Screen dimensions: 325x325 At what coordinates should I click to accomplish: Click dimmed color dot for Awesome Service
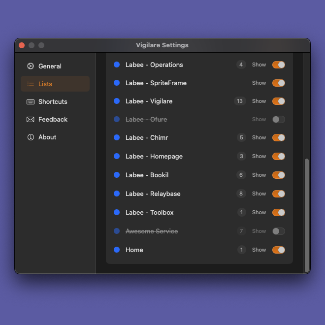tap(117, 231)
